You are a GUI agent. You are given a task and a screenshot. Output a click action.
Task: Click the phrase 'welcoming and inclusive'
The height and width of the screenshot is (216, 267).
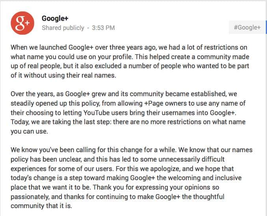[205, 178]
